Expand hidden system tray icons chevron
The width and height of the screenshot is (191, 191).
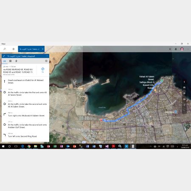coord(151,146)
